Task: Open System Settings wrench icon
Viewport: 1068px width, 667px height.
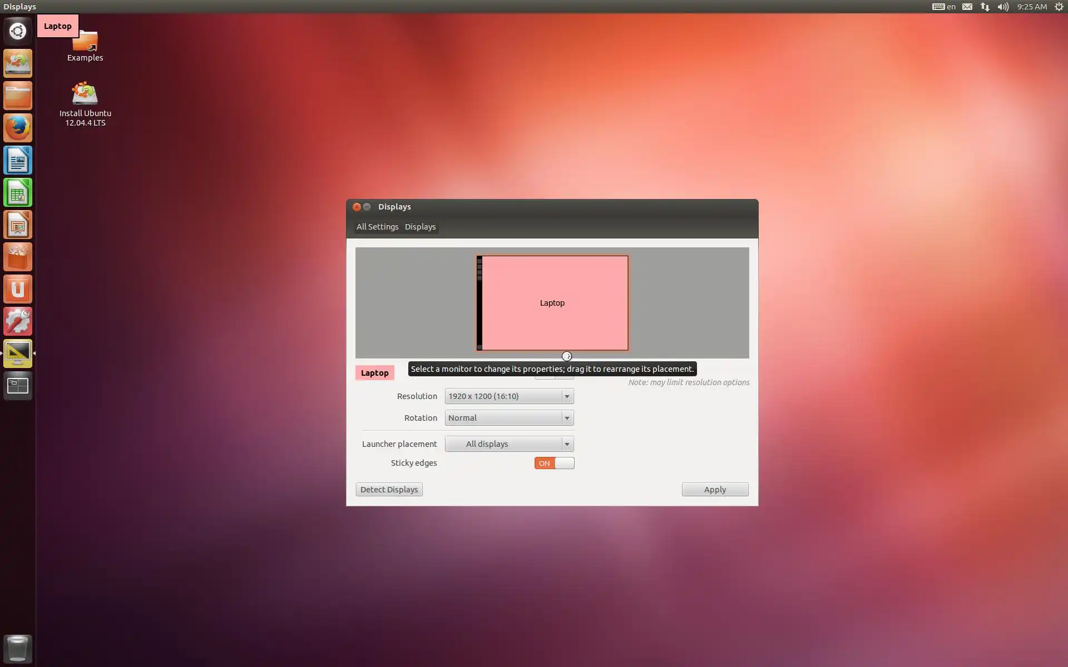Action: pos(18,322)
